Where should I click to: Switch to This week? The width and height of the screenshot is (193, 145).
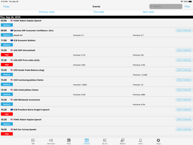(x=99, y=12)
